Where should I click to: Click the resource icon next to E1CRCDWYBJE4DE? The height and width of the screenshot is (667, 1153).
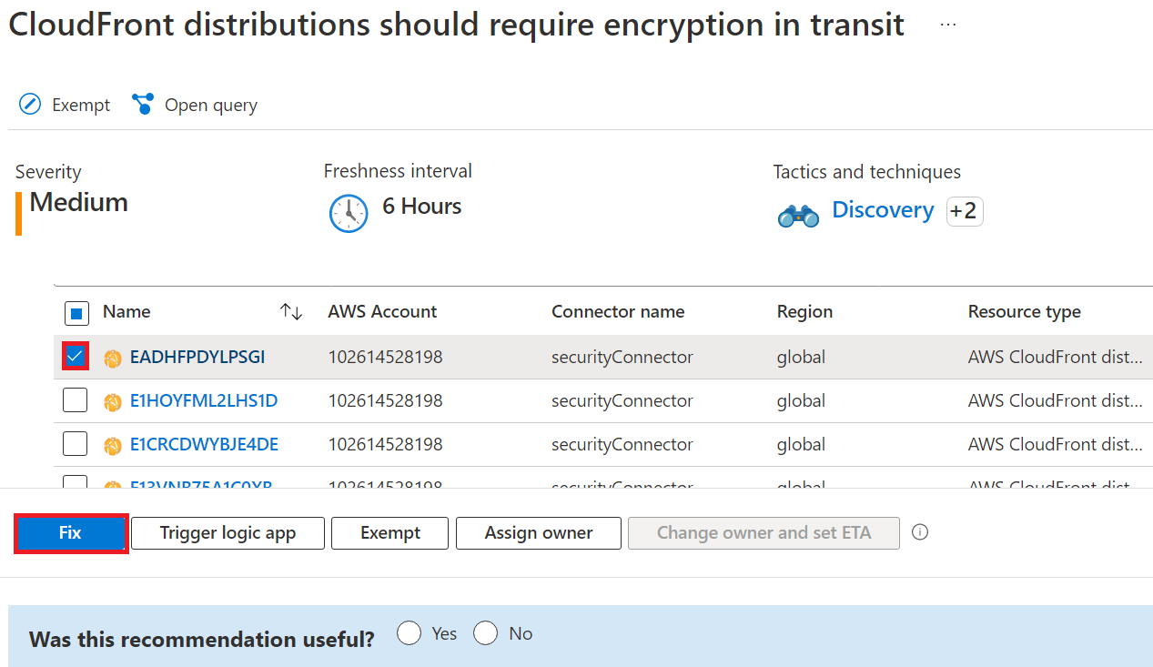coord(113,446)
